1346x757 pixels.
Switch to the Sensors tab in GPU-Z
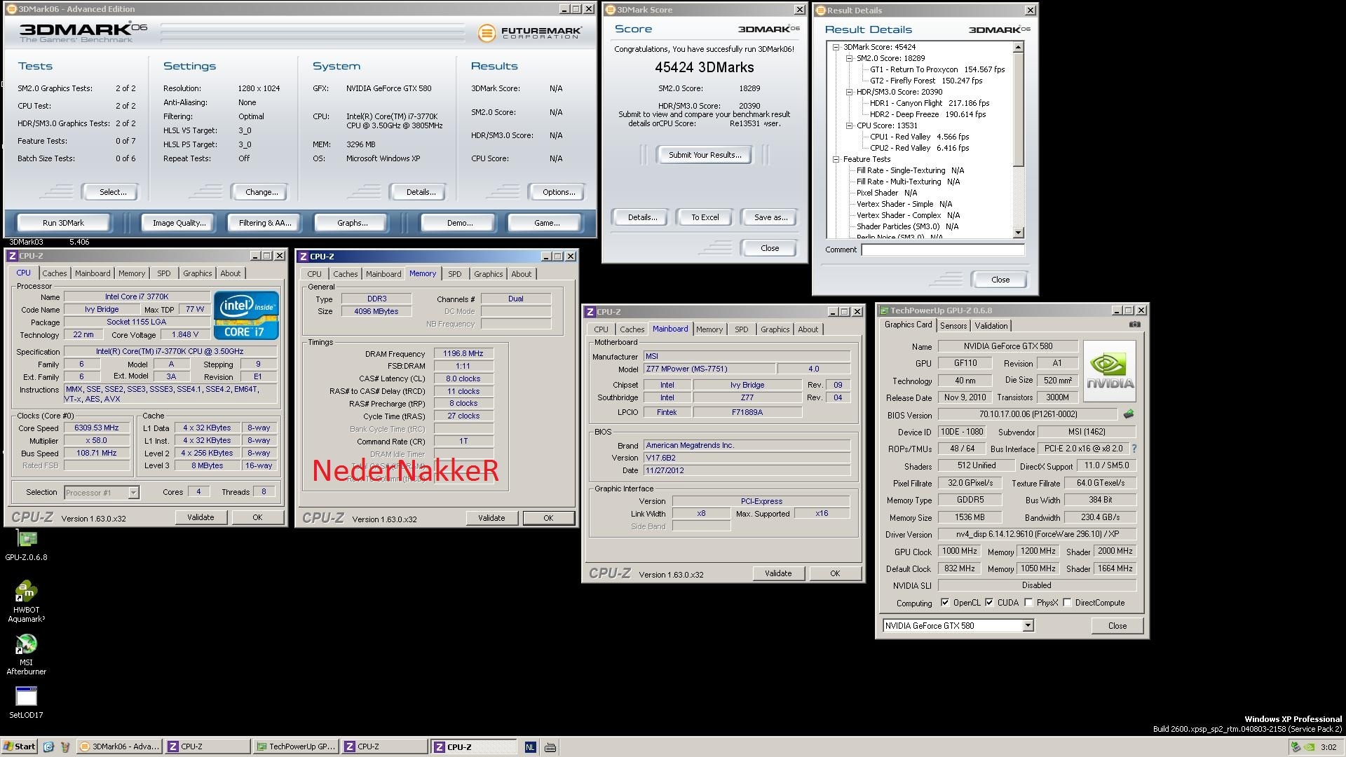pos(953,326)
